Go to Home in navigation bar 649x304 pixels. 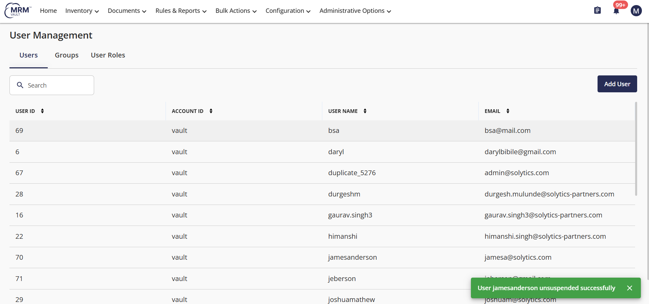[48, 11]
